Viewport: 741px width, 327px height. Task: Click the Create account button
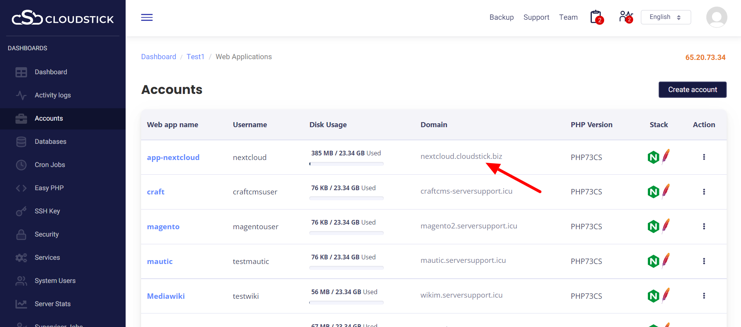pyautogui.click(x=692, y=90)
